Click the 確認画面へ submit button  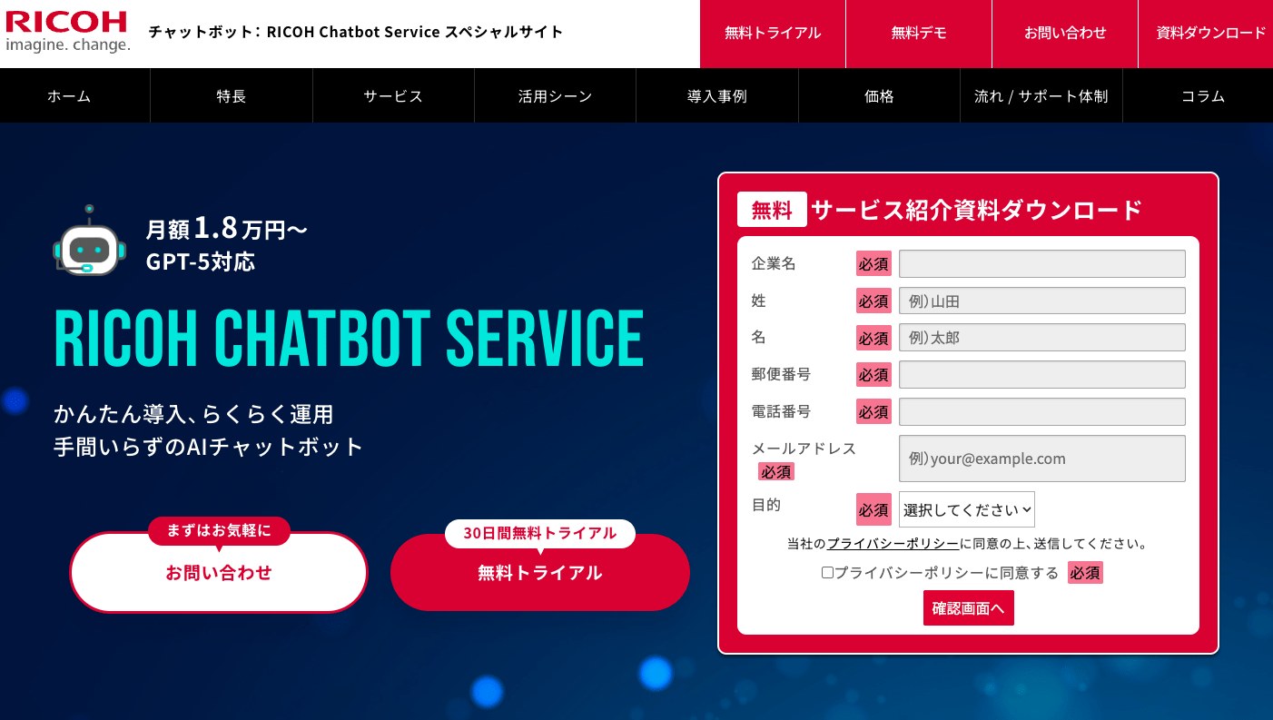[x=968, y=608]
